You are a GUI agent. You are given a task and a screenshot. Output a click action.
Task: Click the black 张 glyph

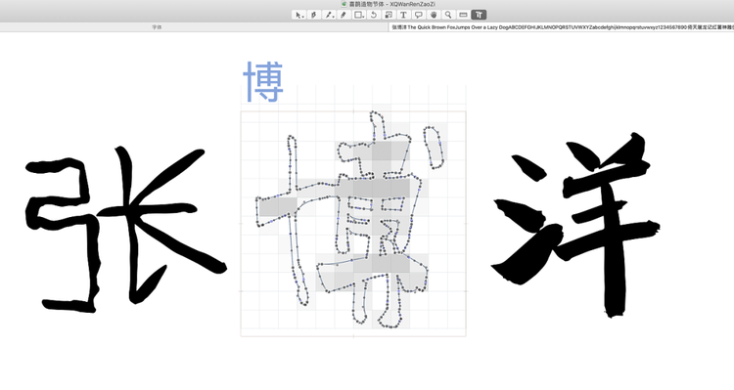(x=125, y=229)
